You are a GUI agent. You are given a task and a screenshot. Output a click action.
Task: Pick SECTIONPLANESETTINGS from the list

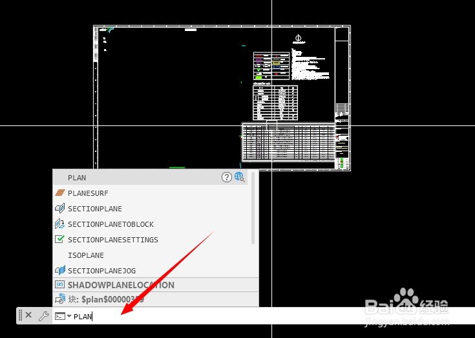coord(150,240)
